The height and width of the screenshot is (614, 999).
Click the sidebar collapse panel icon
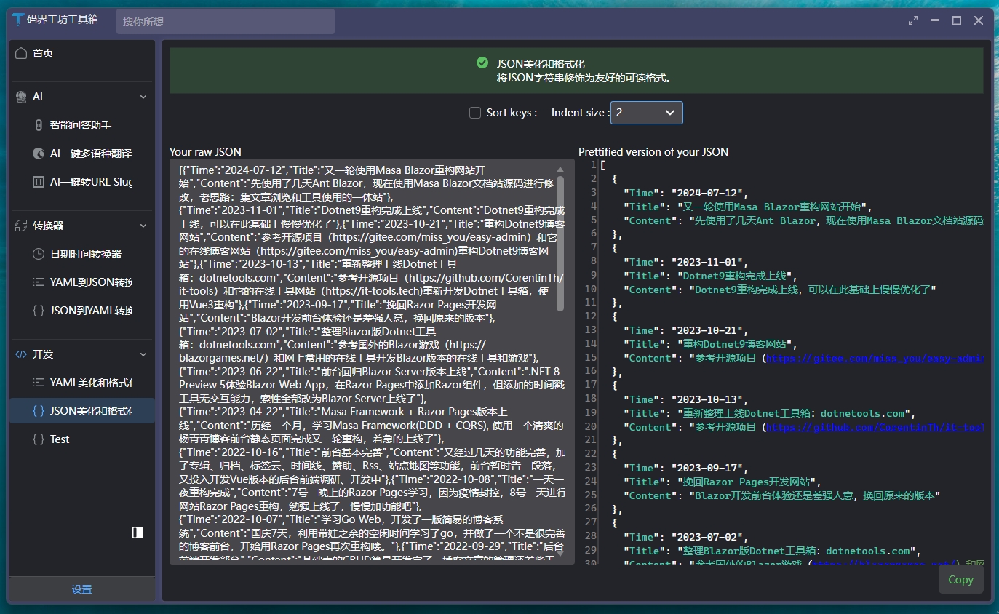[138, 533]
